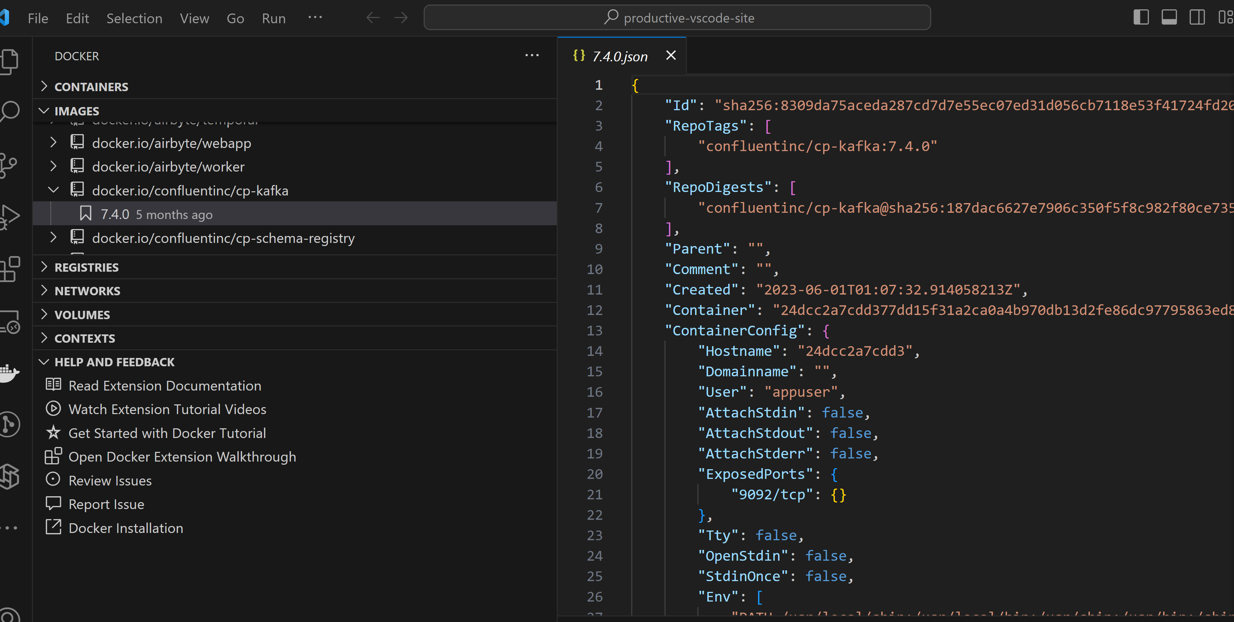
Task: Expand the CONTAINERS section
Action: click(x=44, y=86)
